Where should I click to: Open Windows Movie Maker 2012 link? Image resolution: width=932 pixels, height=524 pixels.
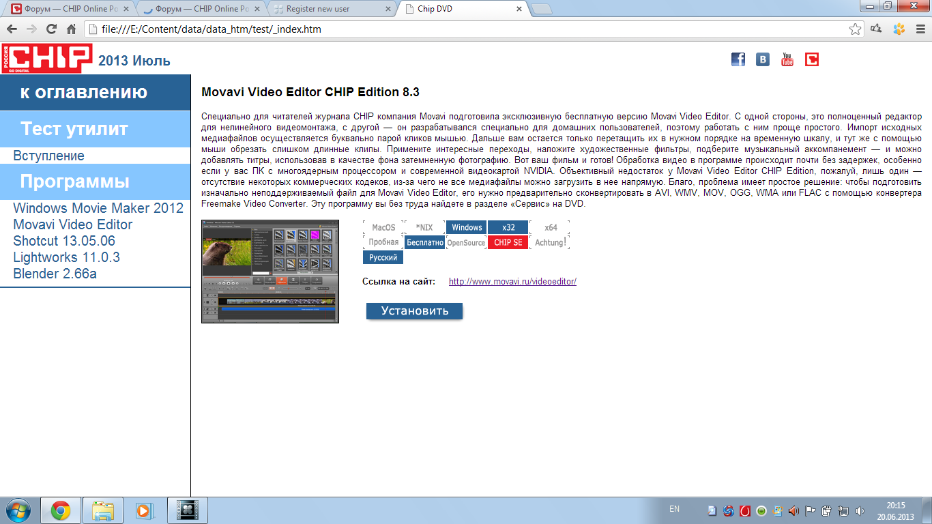pyautogui.click(x=98, y=208)
